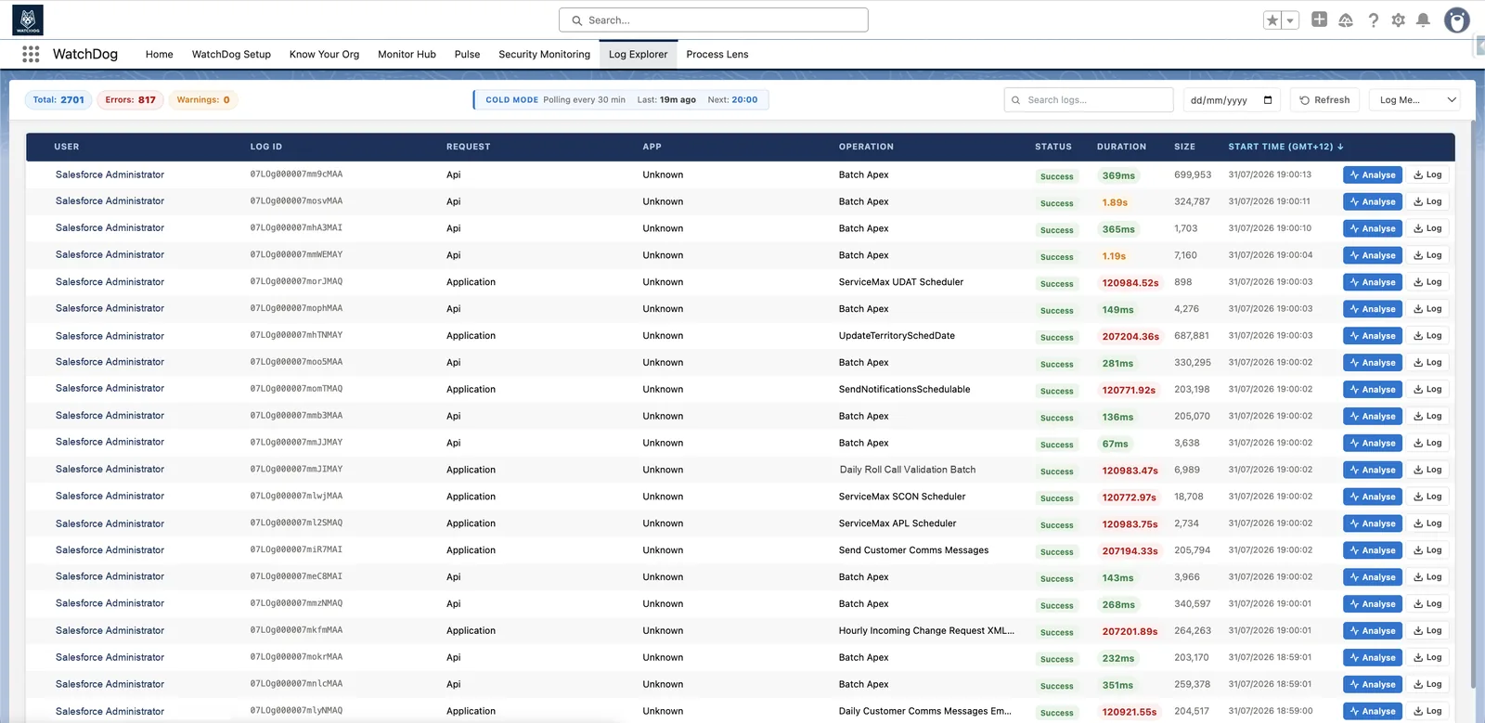Download log icon for 07L0g000007mm9cMAA
Screen dimensions: 1485x723
pos(1427,174)
